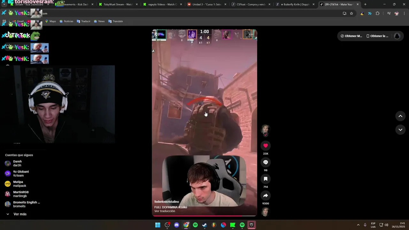409x230 pixels.
Task: Click the microphone tray icon
Action: (365, 225)
